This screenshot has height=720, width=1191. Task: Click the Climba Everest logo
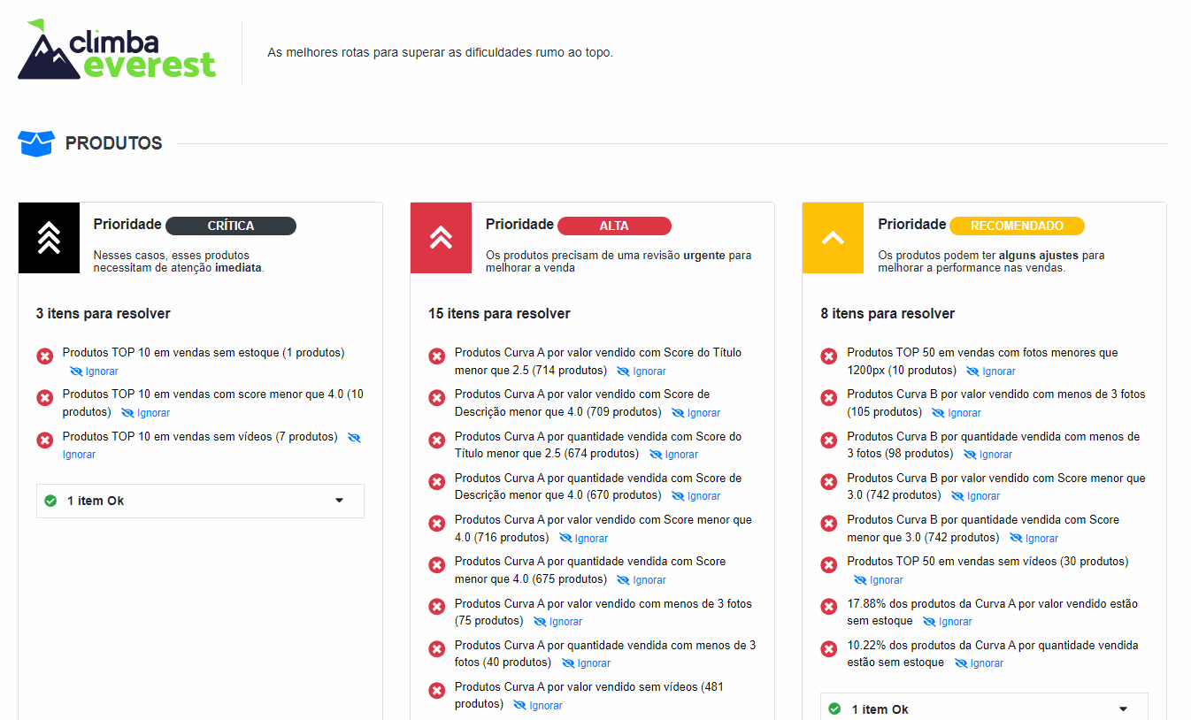click(x=117, y=50)
